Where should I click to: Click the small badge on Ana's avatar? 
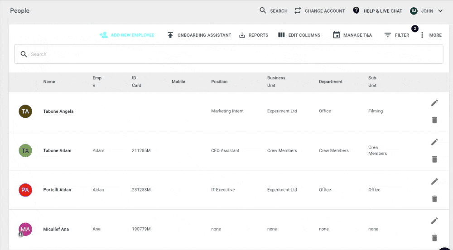click(x=20, y=235)
